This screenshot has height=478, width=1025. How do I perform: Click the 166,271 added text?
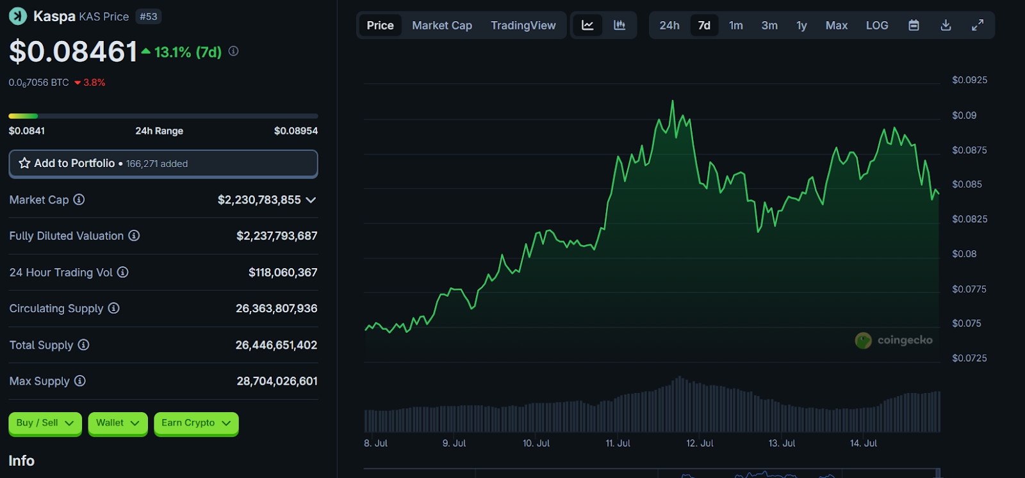(x=157, y=164)
